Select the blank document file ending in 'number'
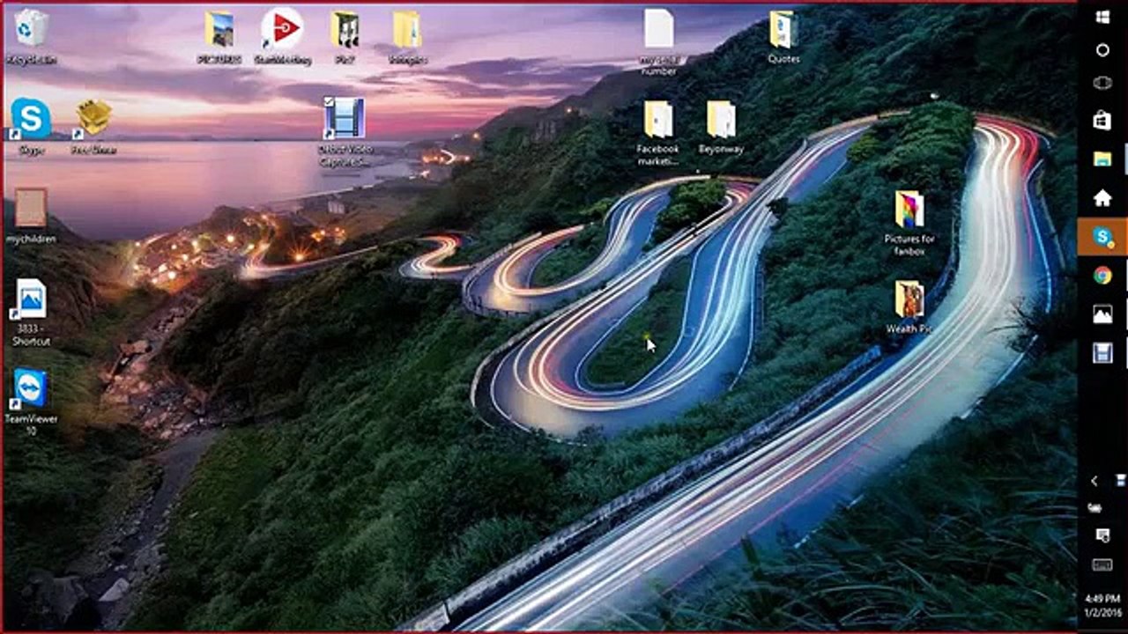1128x634 pixels. pos(658,42)
